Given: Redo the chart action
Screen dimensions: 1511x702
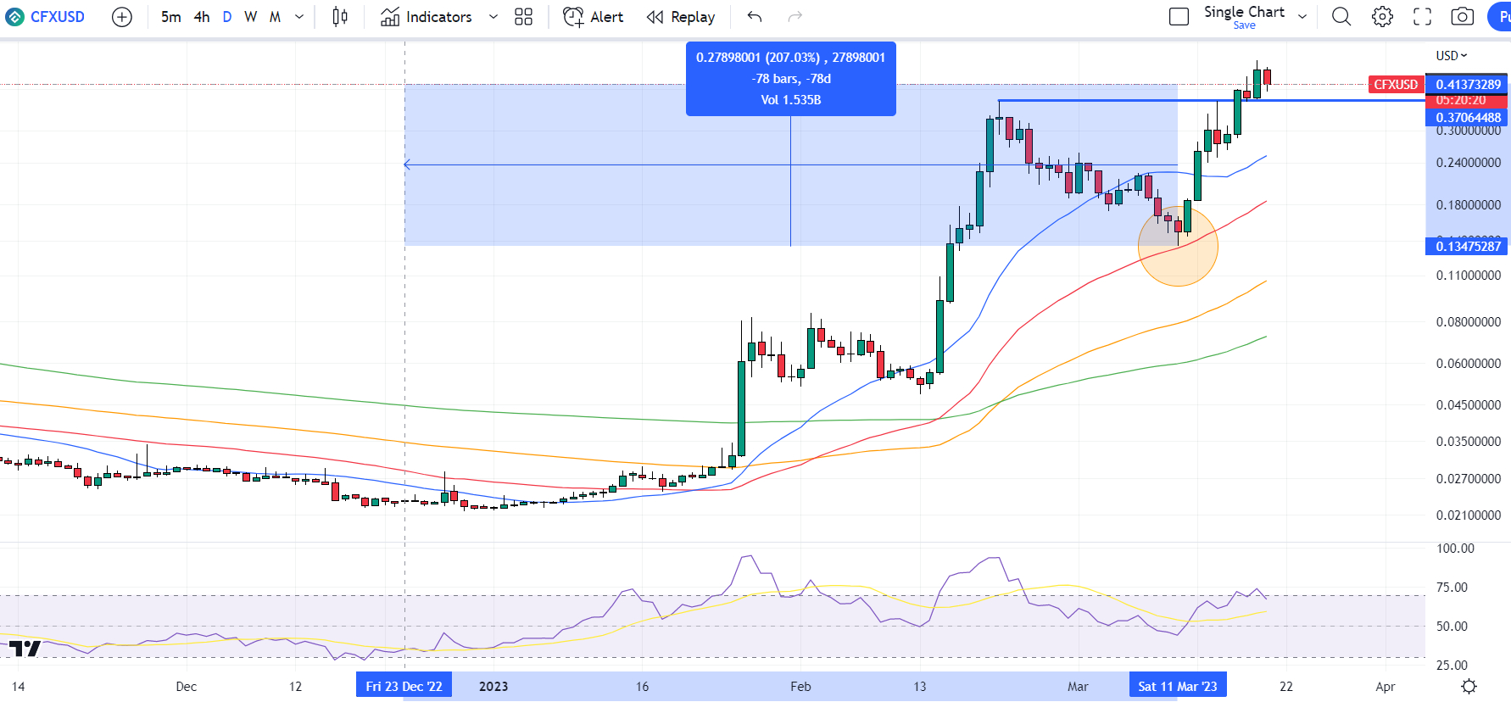Looking at the screenshot, I should (795, 17).
